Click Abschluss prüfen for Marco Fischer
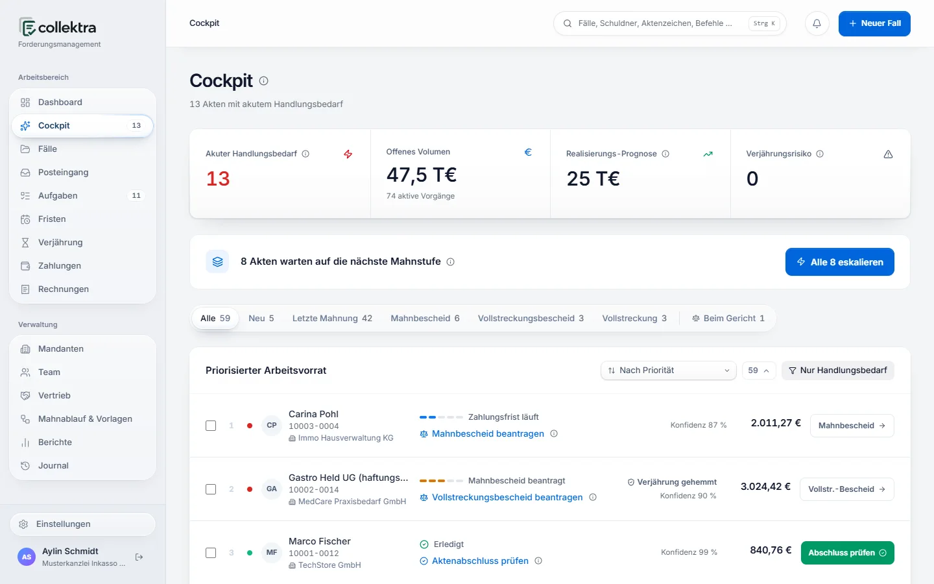The image size is (934, 584). (x=848, y=553)
